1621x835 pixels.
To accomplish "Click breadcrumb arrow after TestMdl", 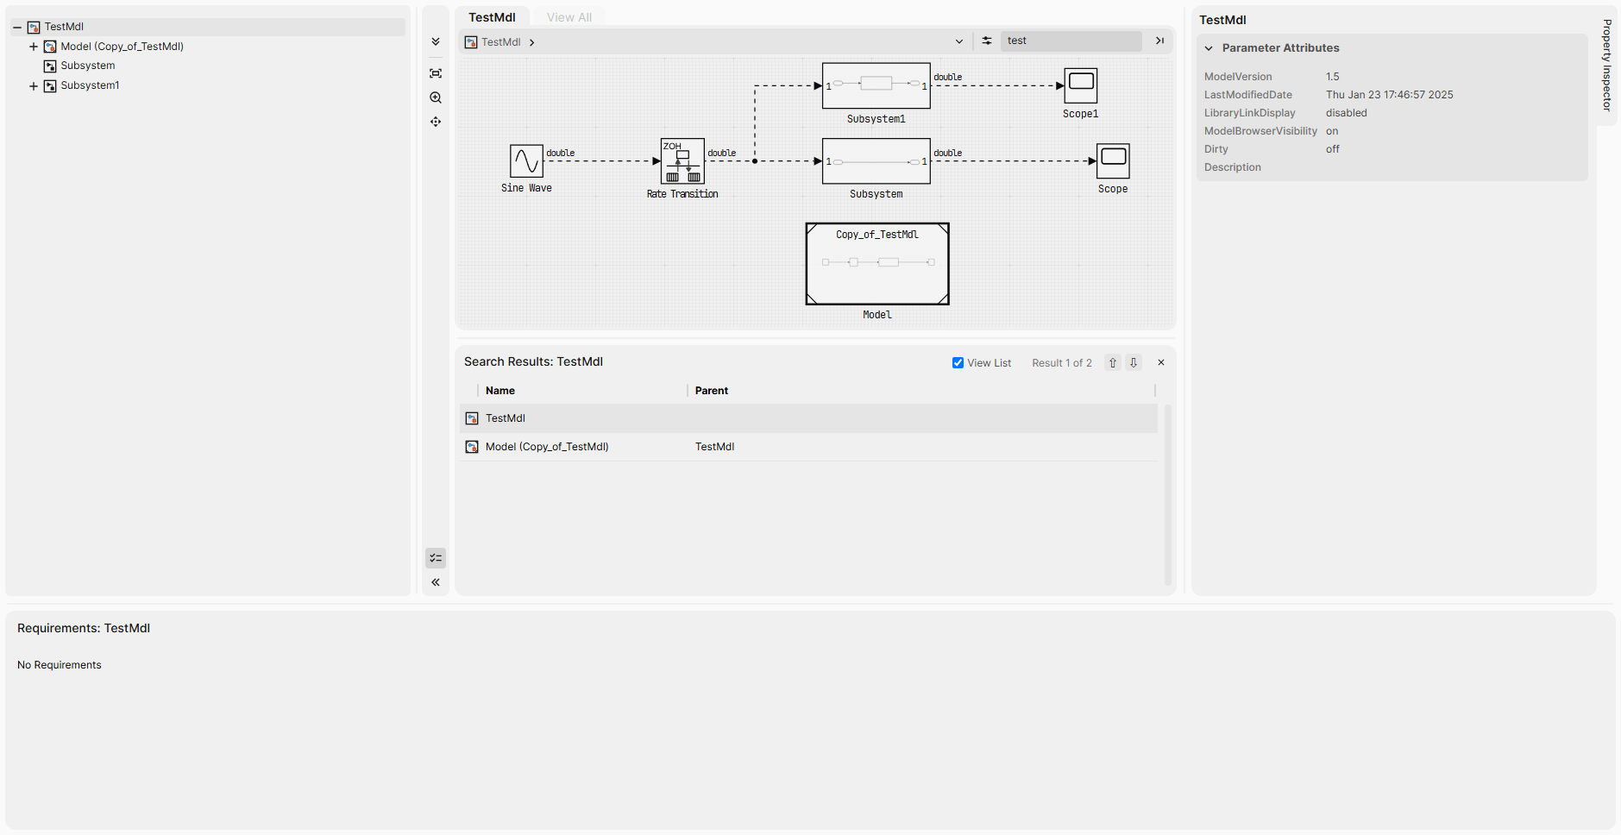I will (x=532, y=42).
